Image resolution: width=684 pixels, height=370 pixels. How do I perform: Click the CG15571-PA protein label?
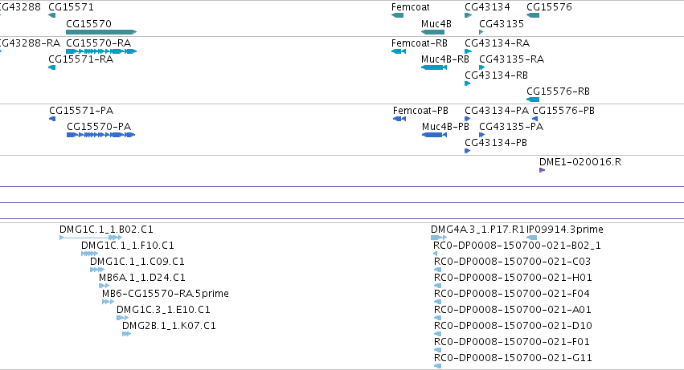tap(80, 110)
